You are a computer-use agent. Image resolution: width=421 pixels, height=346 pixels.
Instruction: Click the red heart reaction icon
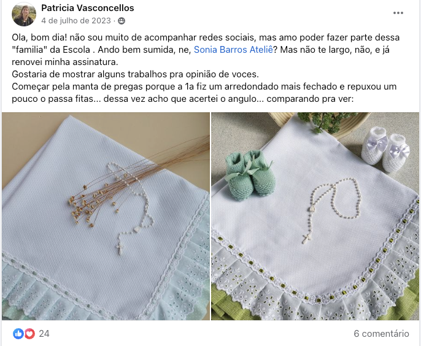point(30,334)
